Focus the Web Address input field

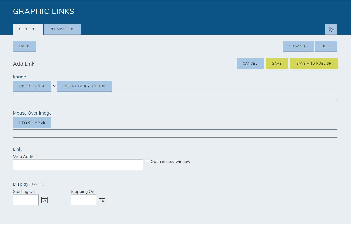pos(78,165)
